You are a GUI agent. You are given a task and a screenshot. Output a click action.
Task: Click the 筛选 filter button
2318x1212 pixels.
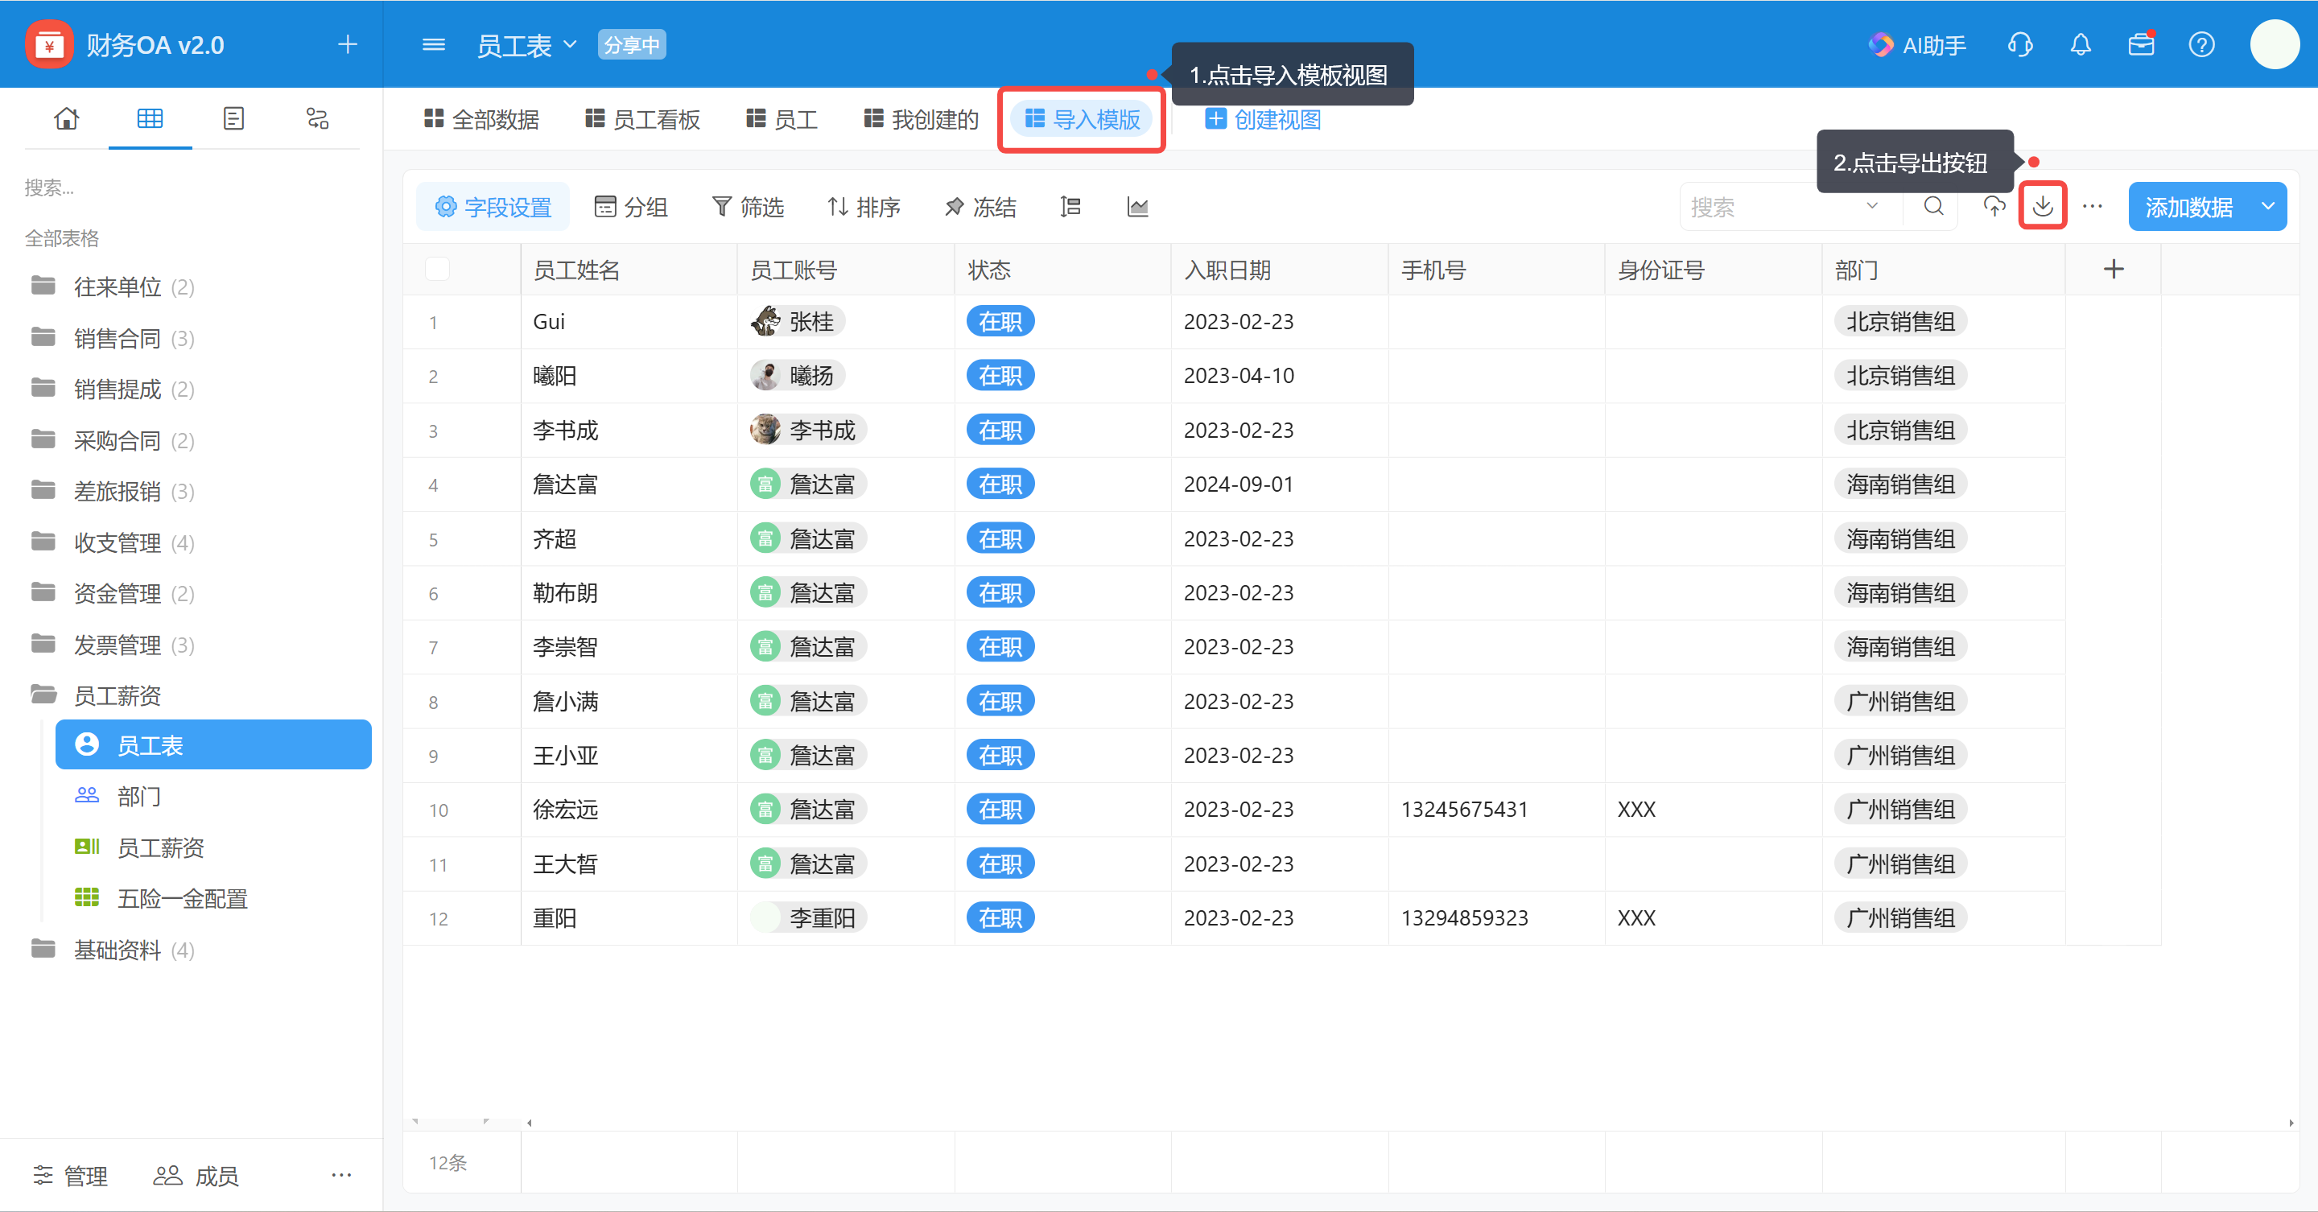coord(748,207)
